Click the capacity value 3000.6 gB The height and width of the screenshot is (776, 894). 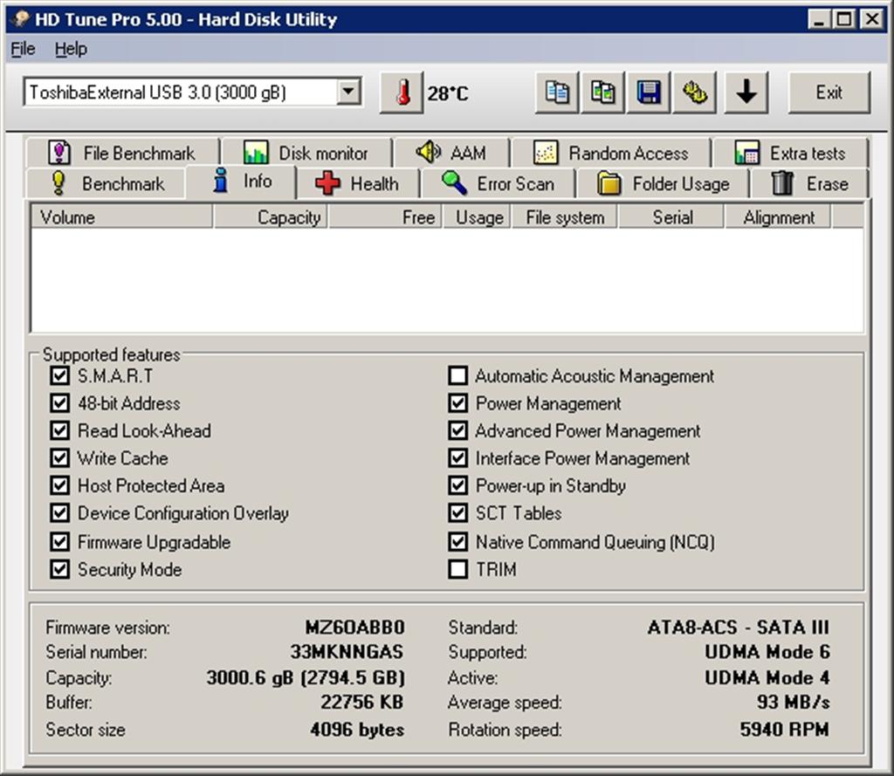(306, 677)
